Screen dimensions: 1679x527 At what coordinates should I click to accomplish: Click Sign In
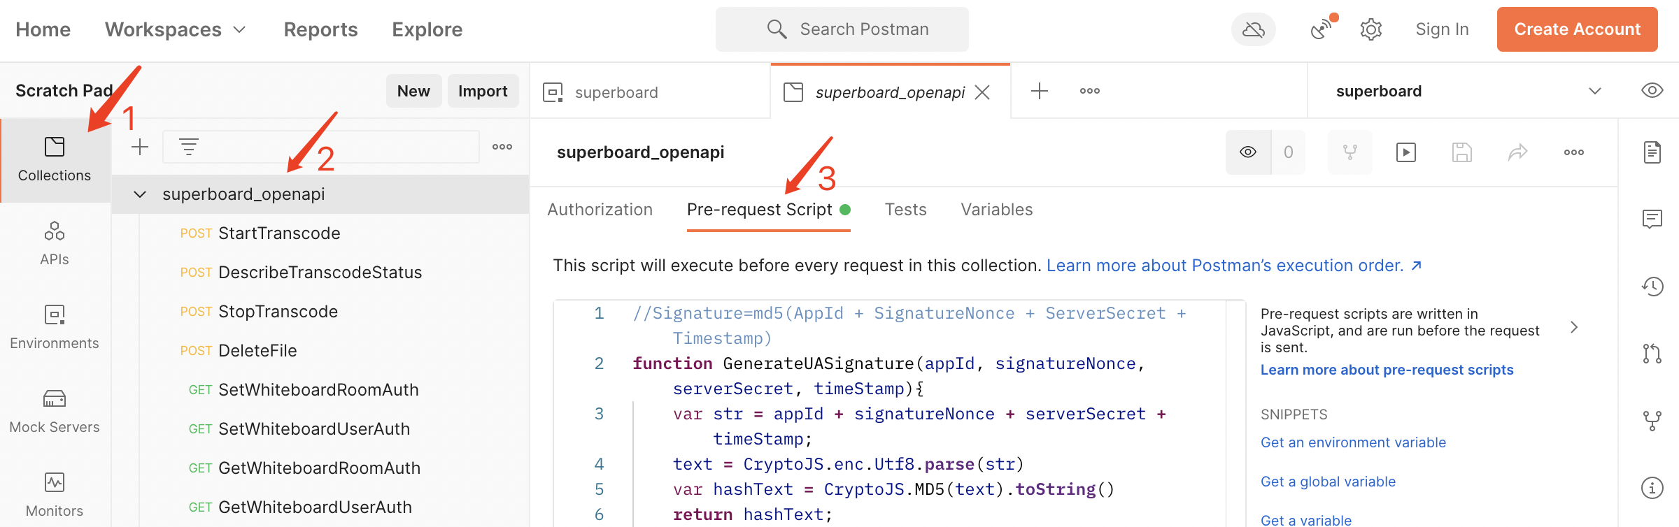tap(1442, 29)
